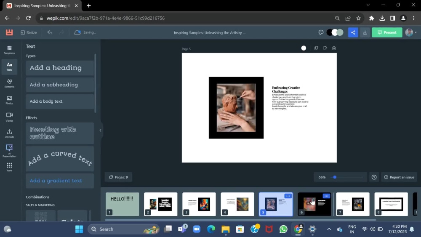Open the Templates panel in sidebar
The image size is (421, 237).
pos(9,50)
